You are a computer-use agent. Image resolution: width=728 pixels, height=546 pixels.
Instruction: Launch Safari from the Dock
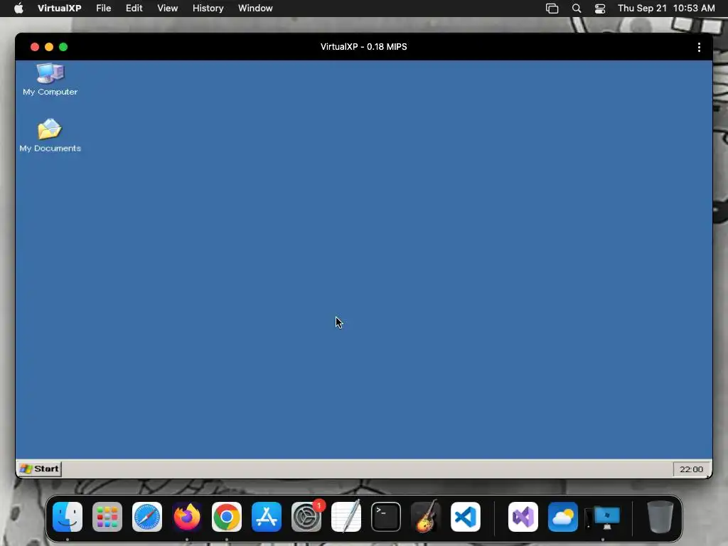[147, 517]
